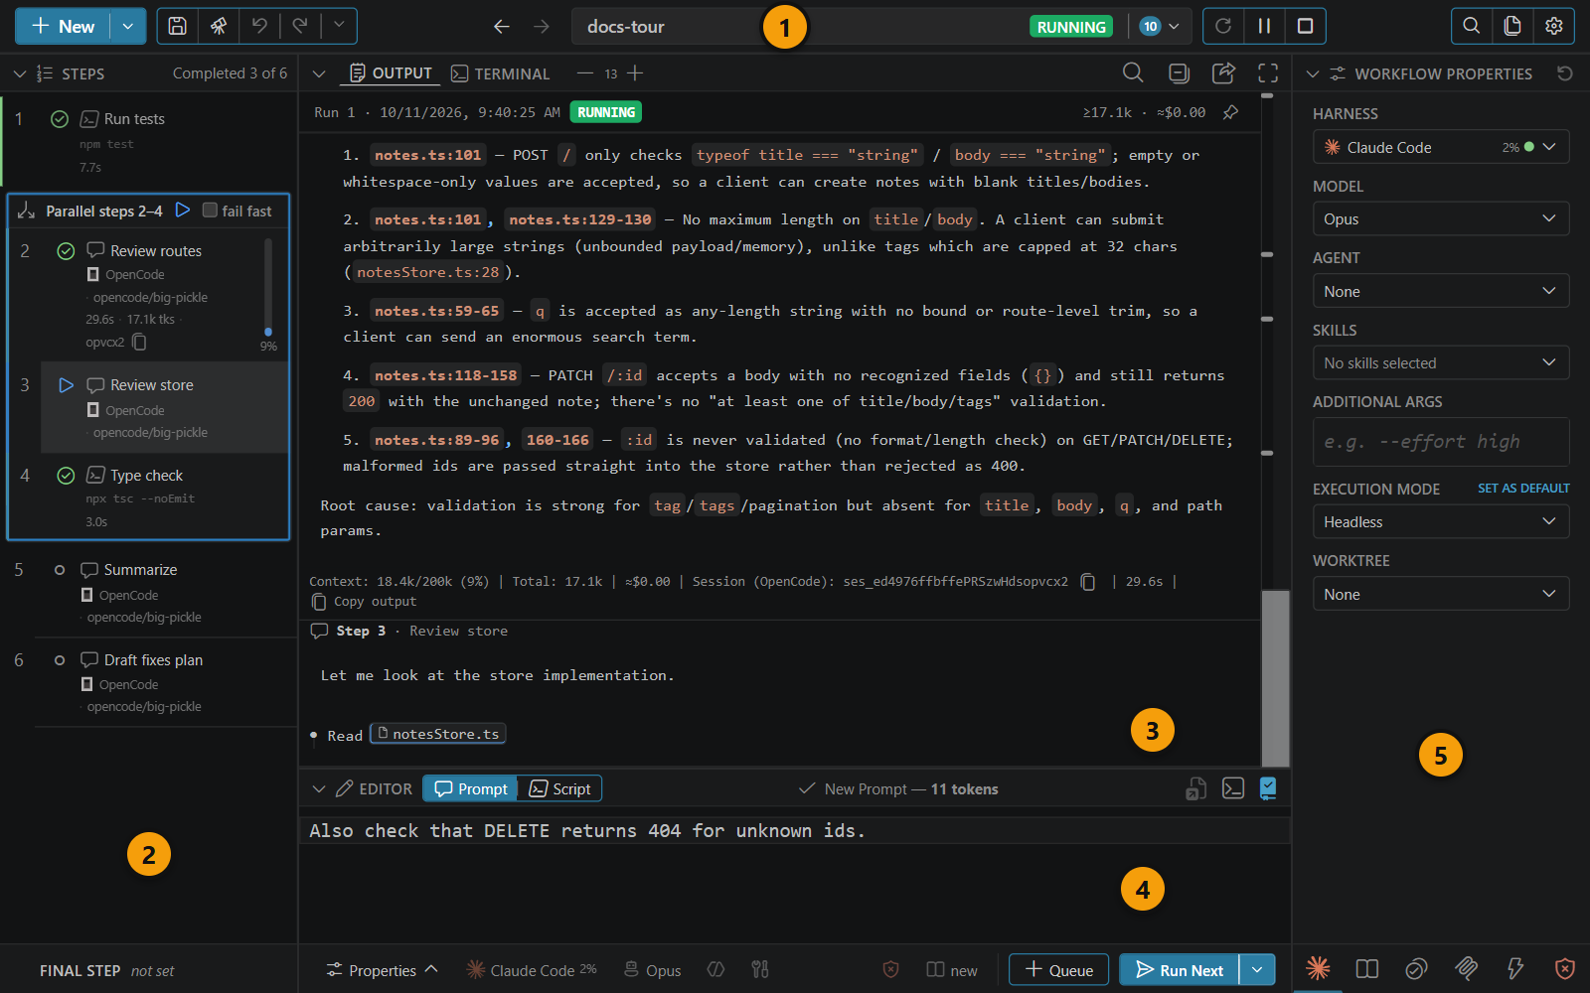Click the paperclip attachments icon
The height and width of the screenshot is (993, 1590).
click(x=1466, y=968)
